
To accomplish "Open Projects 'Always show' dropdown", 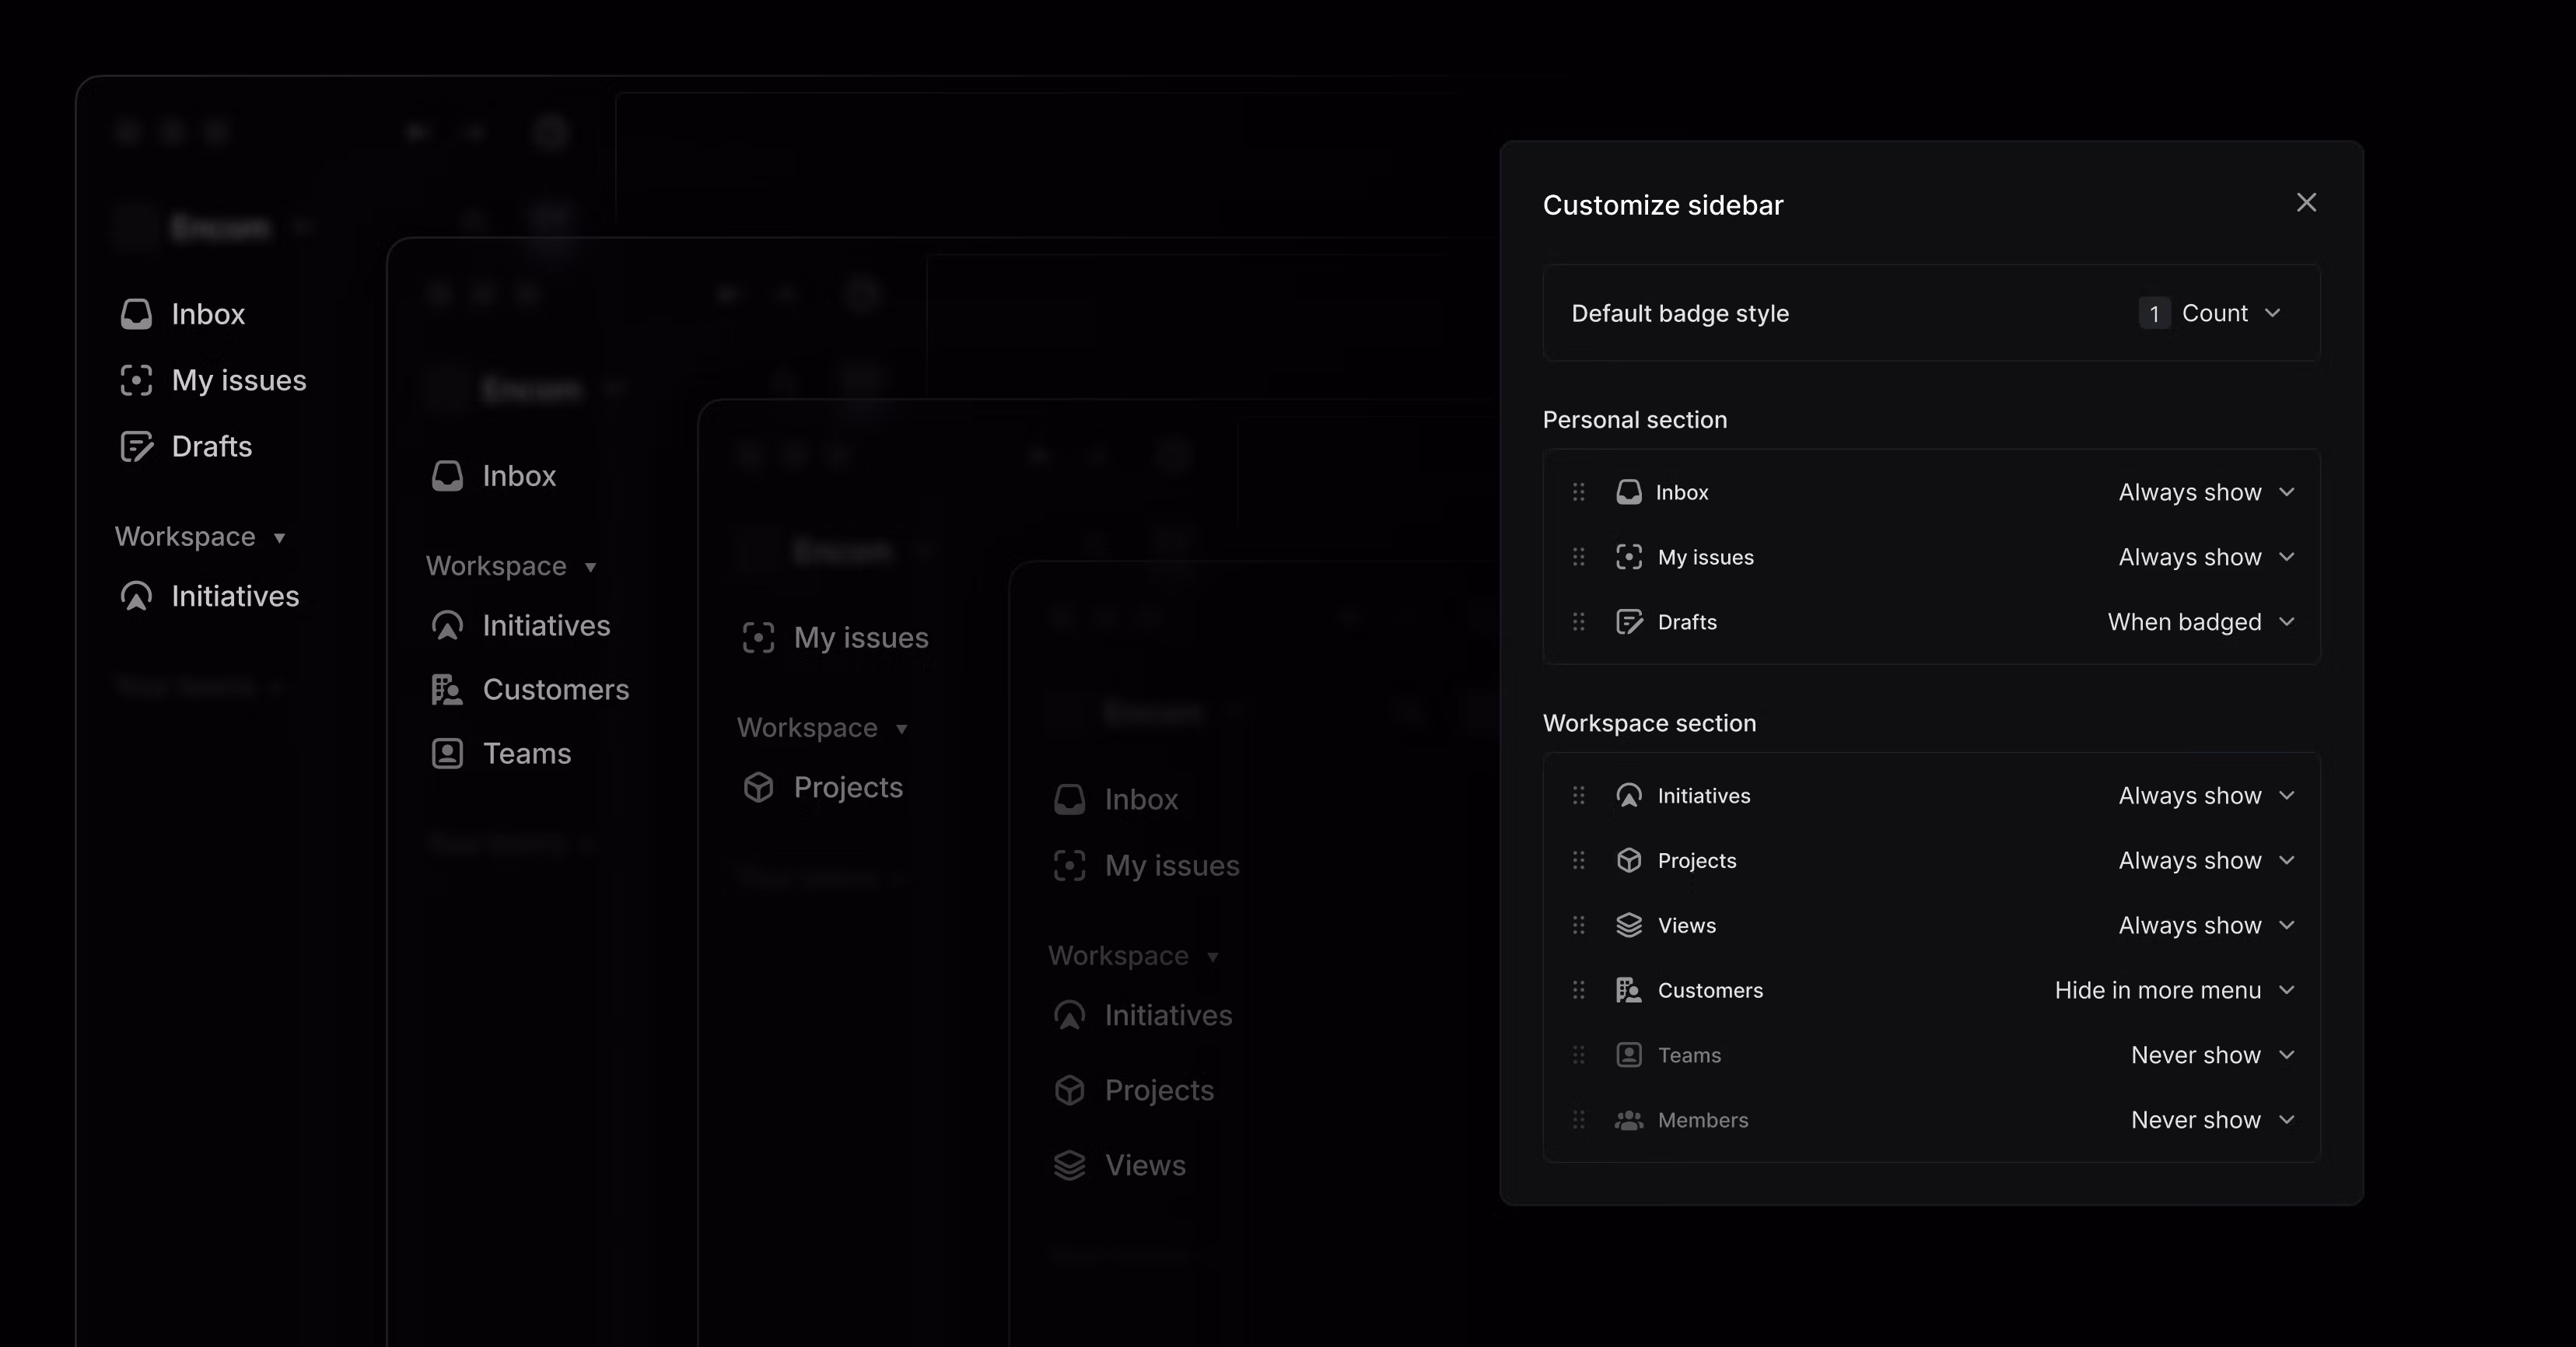I will point(2206,861).
